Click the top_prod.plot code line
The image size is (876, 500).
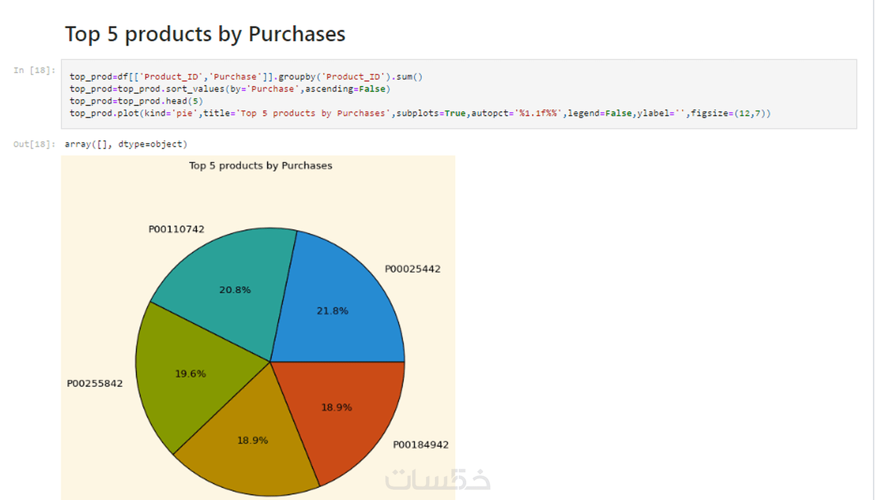(x=419, y=113)
